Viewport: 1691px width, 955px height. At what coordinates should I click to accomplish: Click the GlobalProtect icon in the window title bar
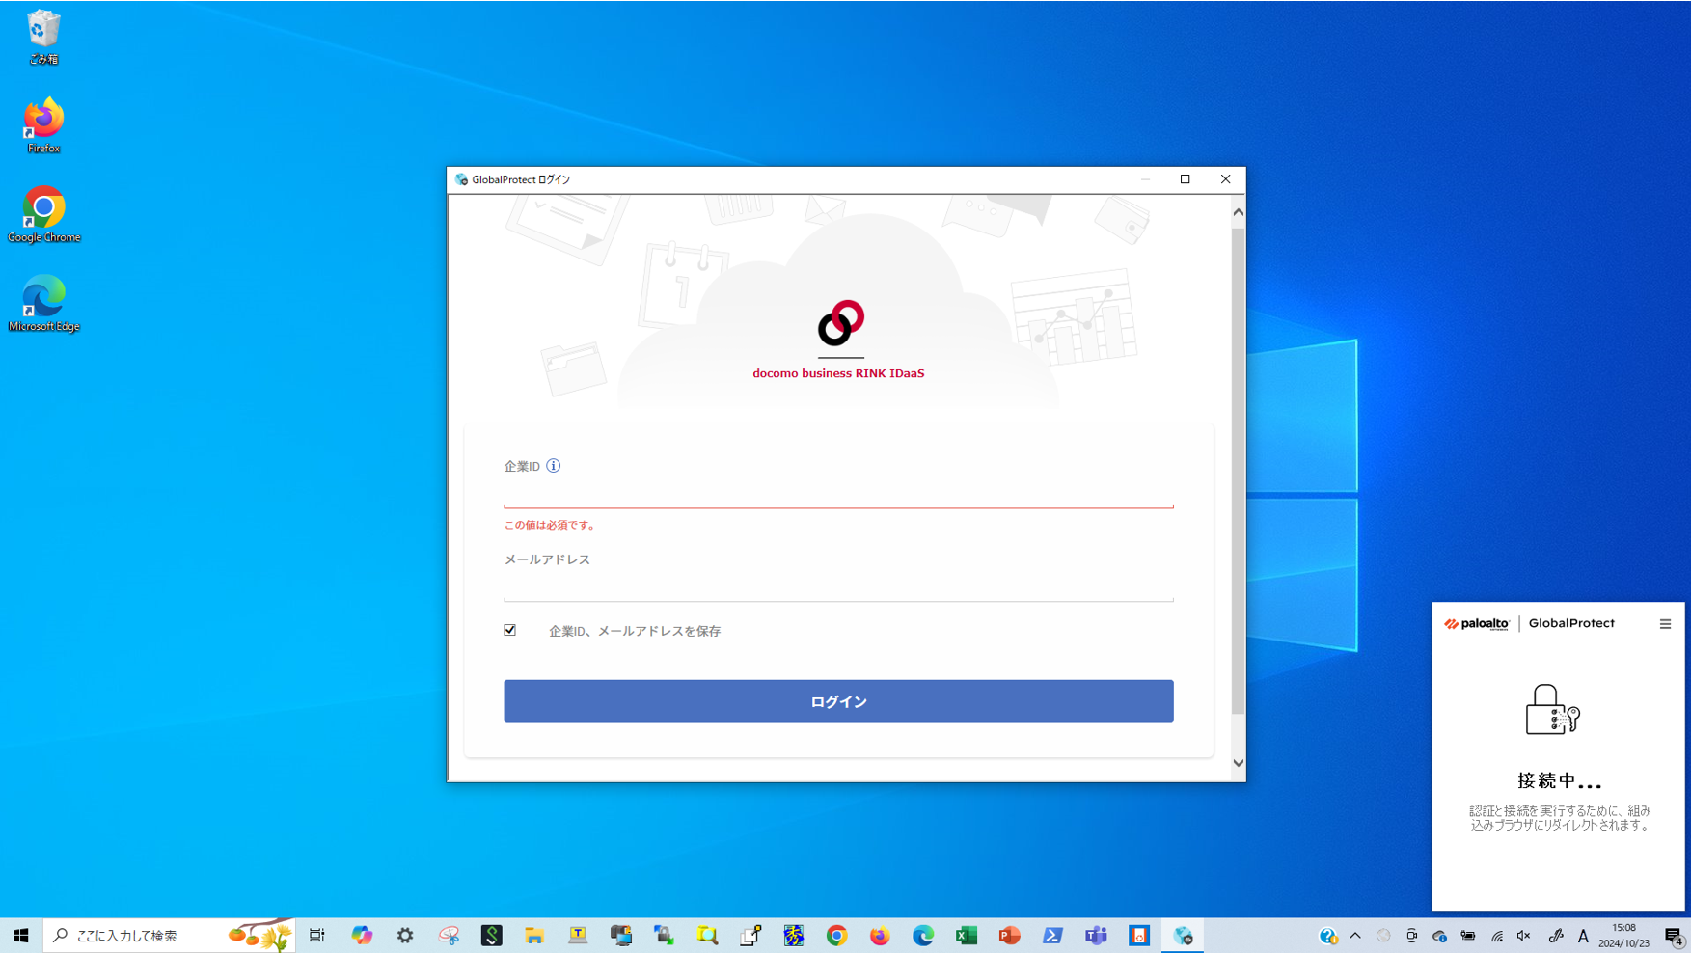[x=461, y=179]
